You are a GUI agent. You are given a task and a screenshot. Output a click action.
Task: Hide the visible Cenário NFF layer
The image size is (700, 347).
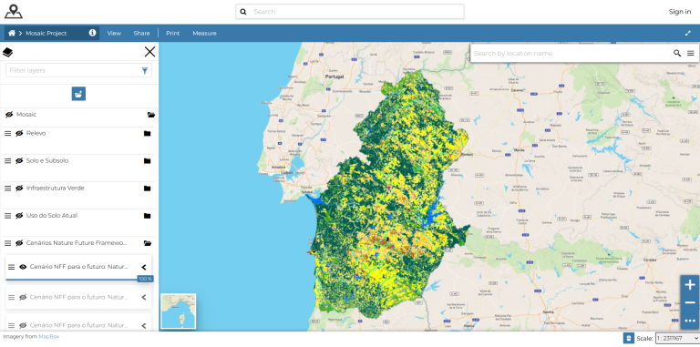(x=23, y=267)
